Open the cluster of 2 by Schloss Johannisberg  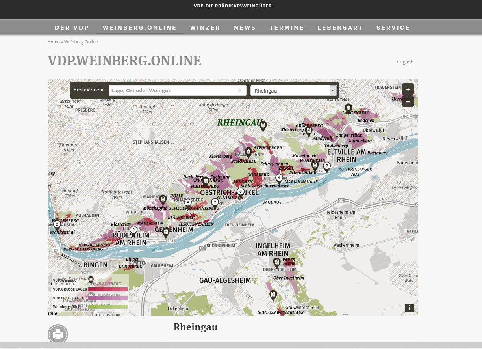point(215,204)
